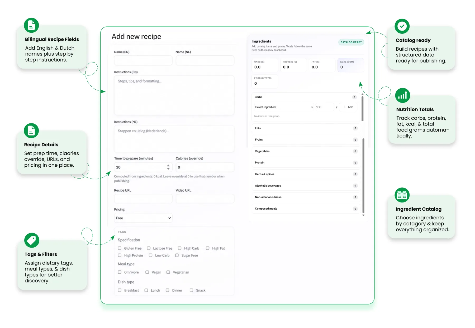Image resolution: width=475 pixels, height=328 pixels.
Task: Mark the recipe as Vegan
Action: coord(147,272)
